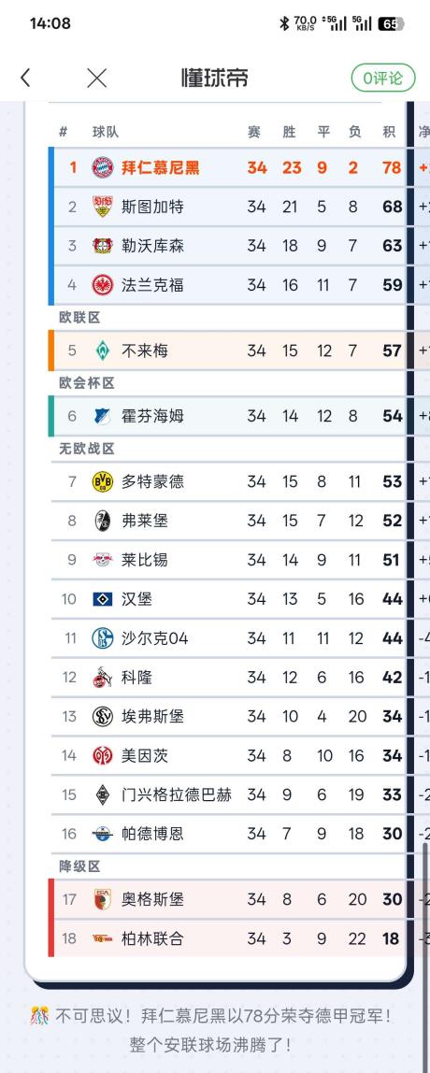
Task: Tap the 柏林联合 team row
Action: pyautogui.click(x=227, y=938)
